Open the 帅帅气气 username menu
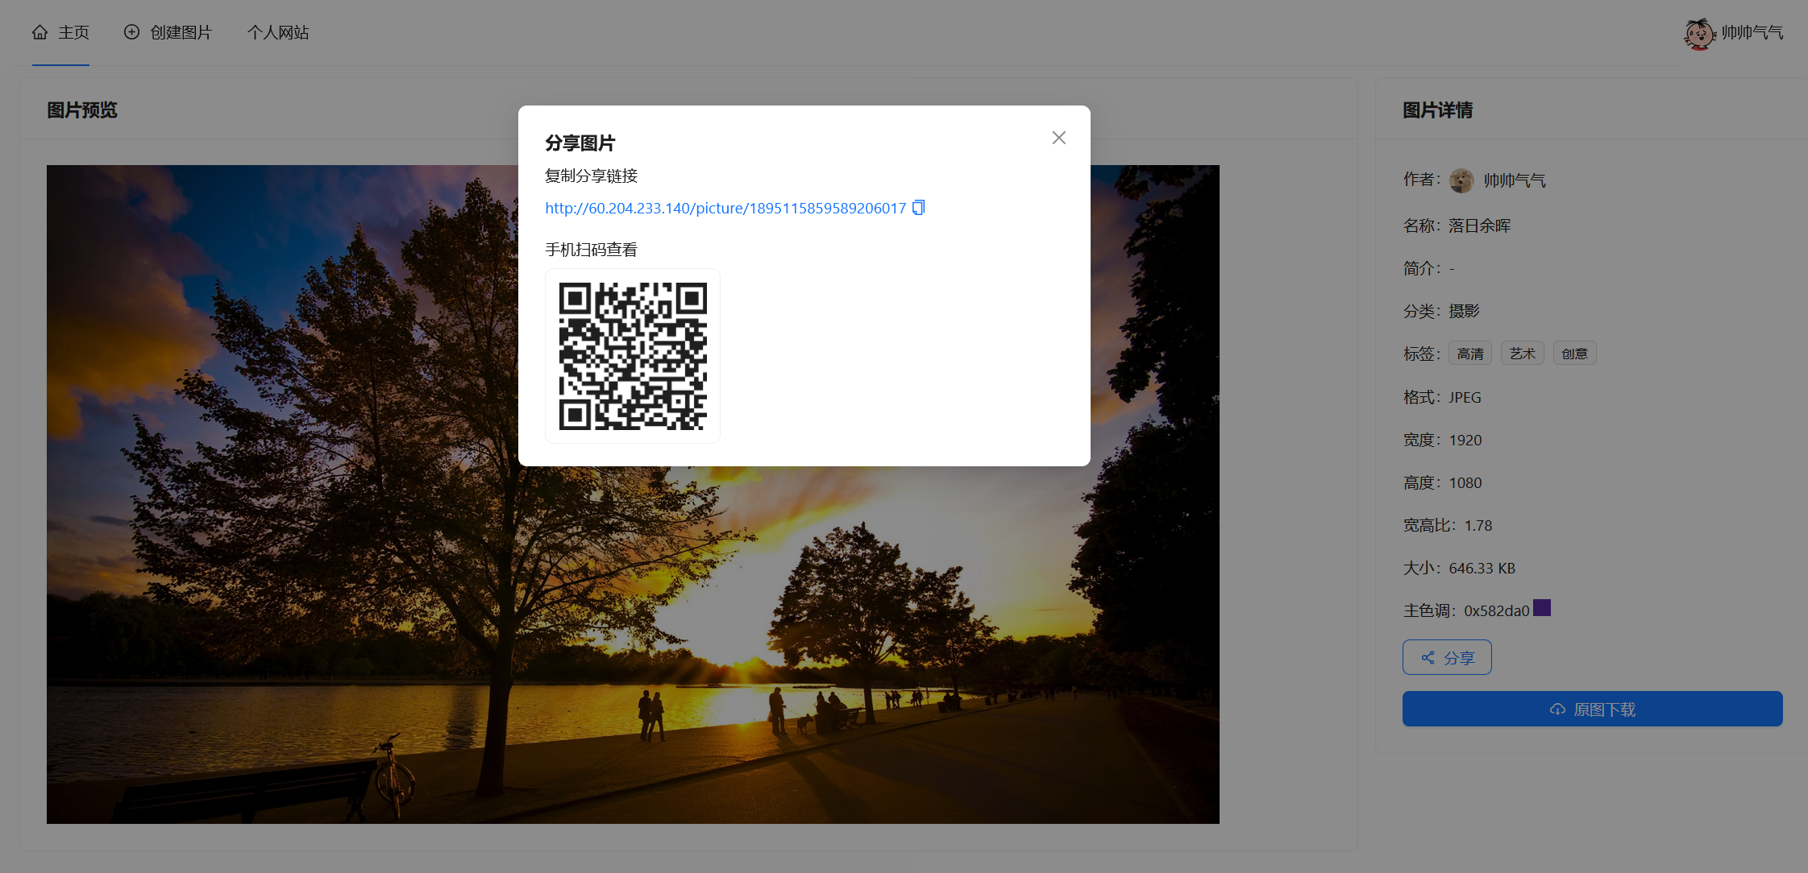Screen dimensions: 1808x873 [x=1752, y=33]
